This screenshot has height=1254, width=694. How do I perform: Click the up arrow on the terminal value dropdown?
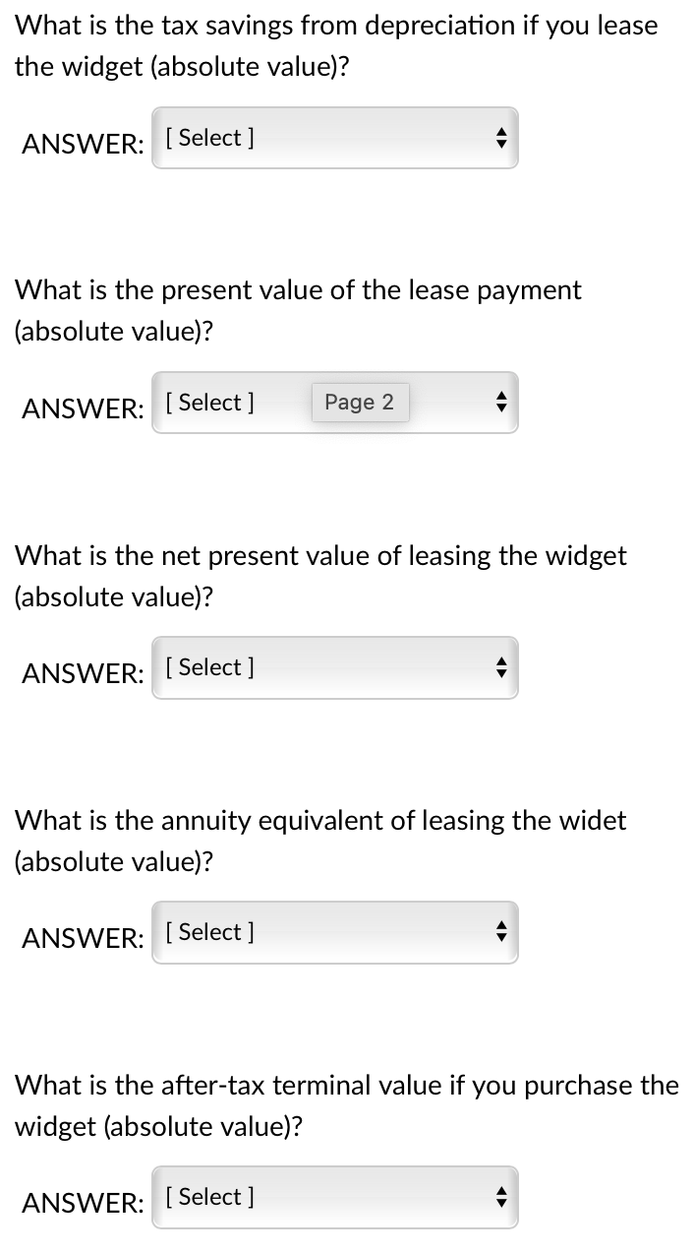coord(500,1191)
